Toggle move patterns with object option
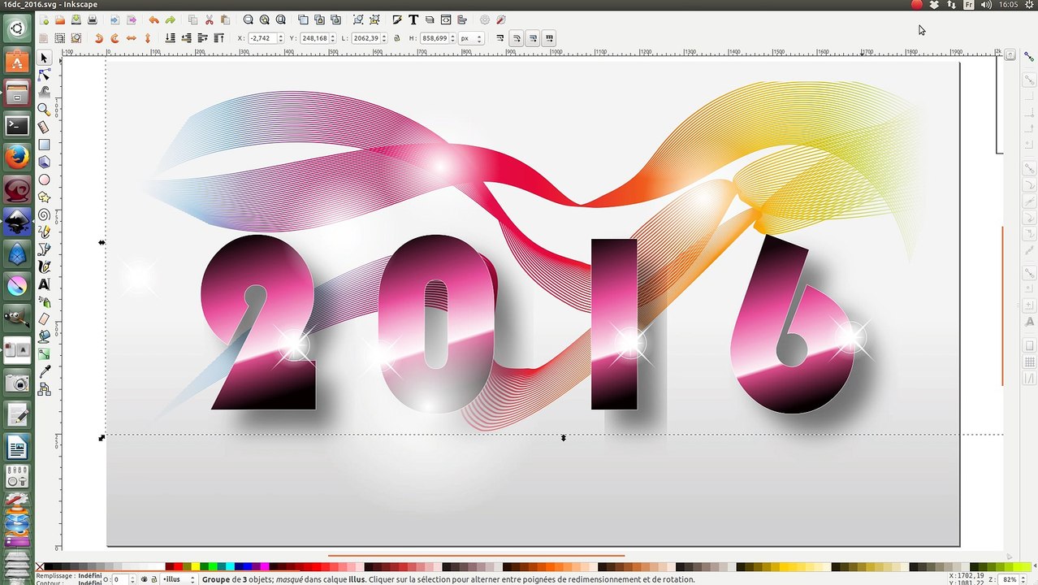 point(549,38)
